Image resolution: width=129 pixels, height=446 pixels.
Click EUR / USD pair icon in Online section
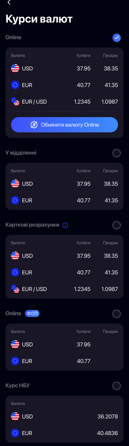pyautogui.click(x=15, y=102)
